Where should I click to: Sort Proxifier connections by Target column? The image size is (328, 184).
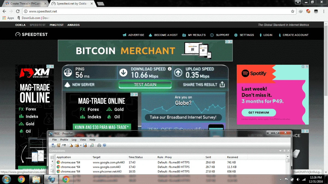point(109,157)
